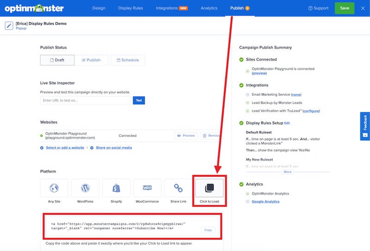This screenshot has height=251, width=370.
Task: Open the Select or add a website link
Action: (x=64, y=148)
